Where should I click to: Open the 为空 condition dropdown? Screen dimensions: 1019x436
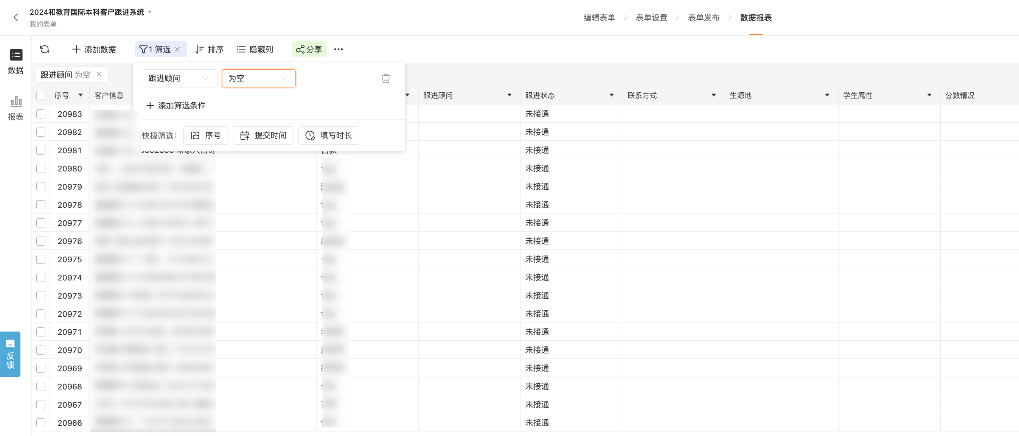(259, 78)
